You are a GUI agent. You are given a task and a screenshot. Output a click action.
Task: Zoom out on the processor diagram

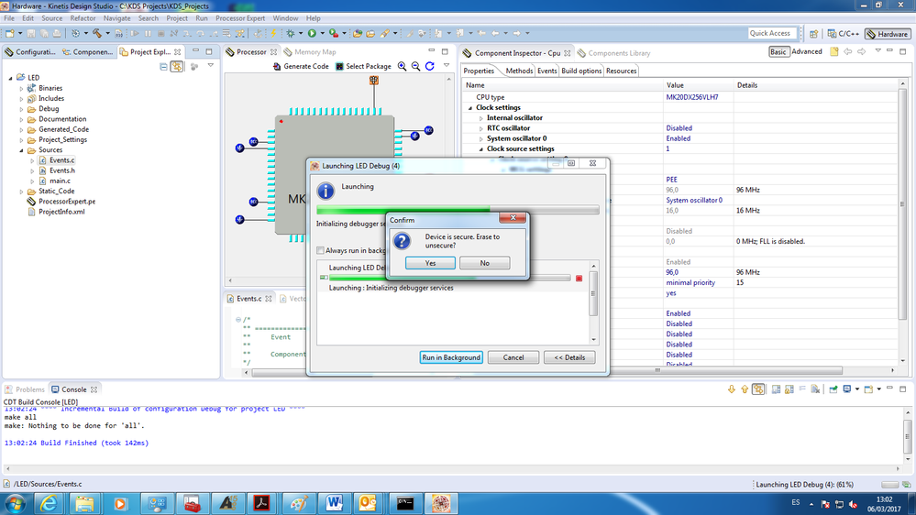pos(416,66)
